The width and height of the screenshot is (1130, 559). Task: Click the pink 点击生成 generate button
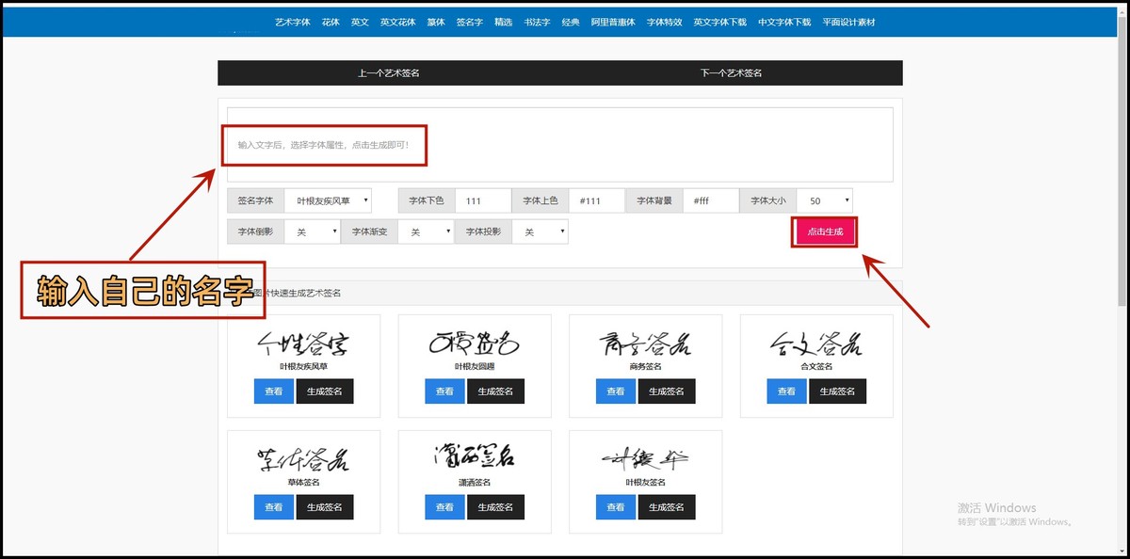[824, 232]
